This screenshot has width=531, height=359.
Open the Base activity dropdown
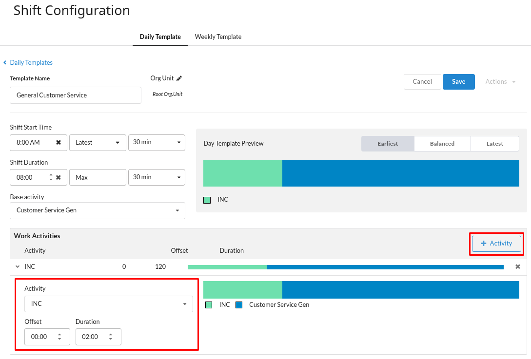tap(98, 210)
